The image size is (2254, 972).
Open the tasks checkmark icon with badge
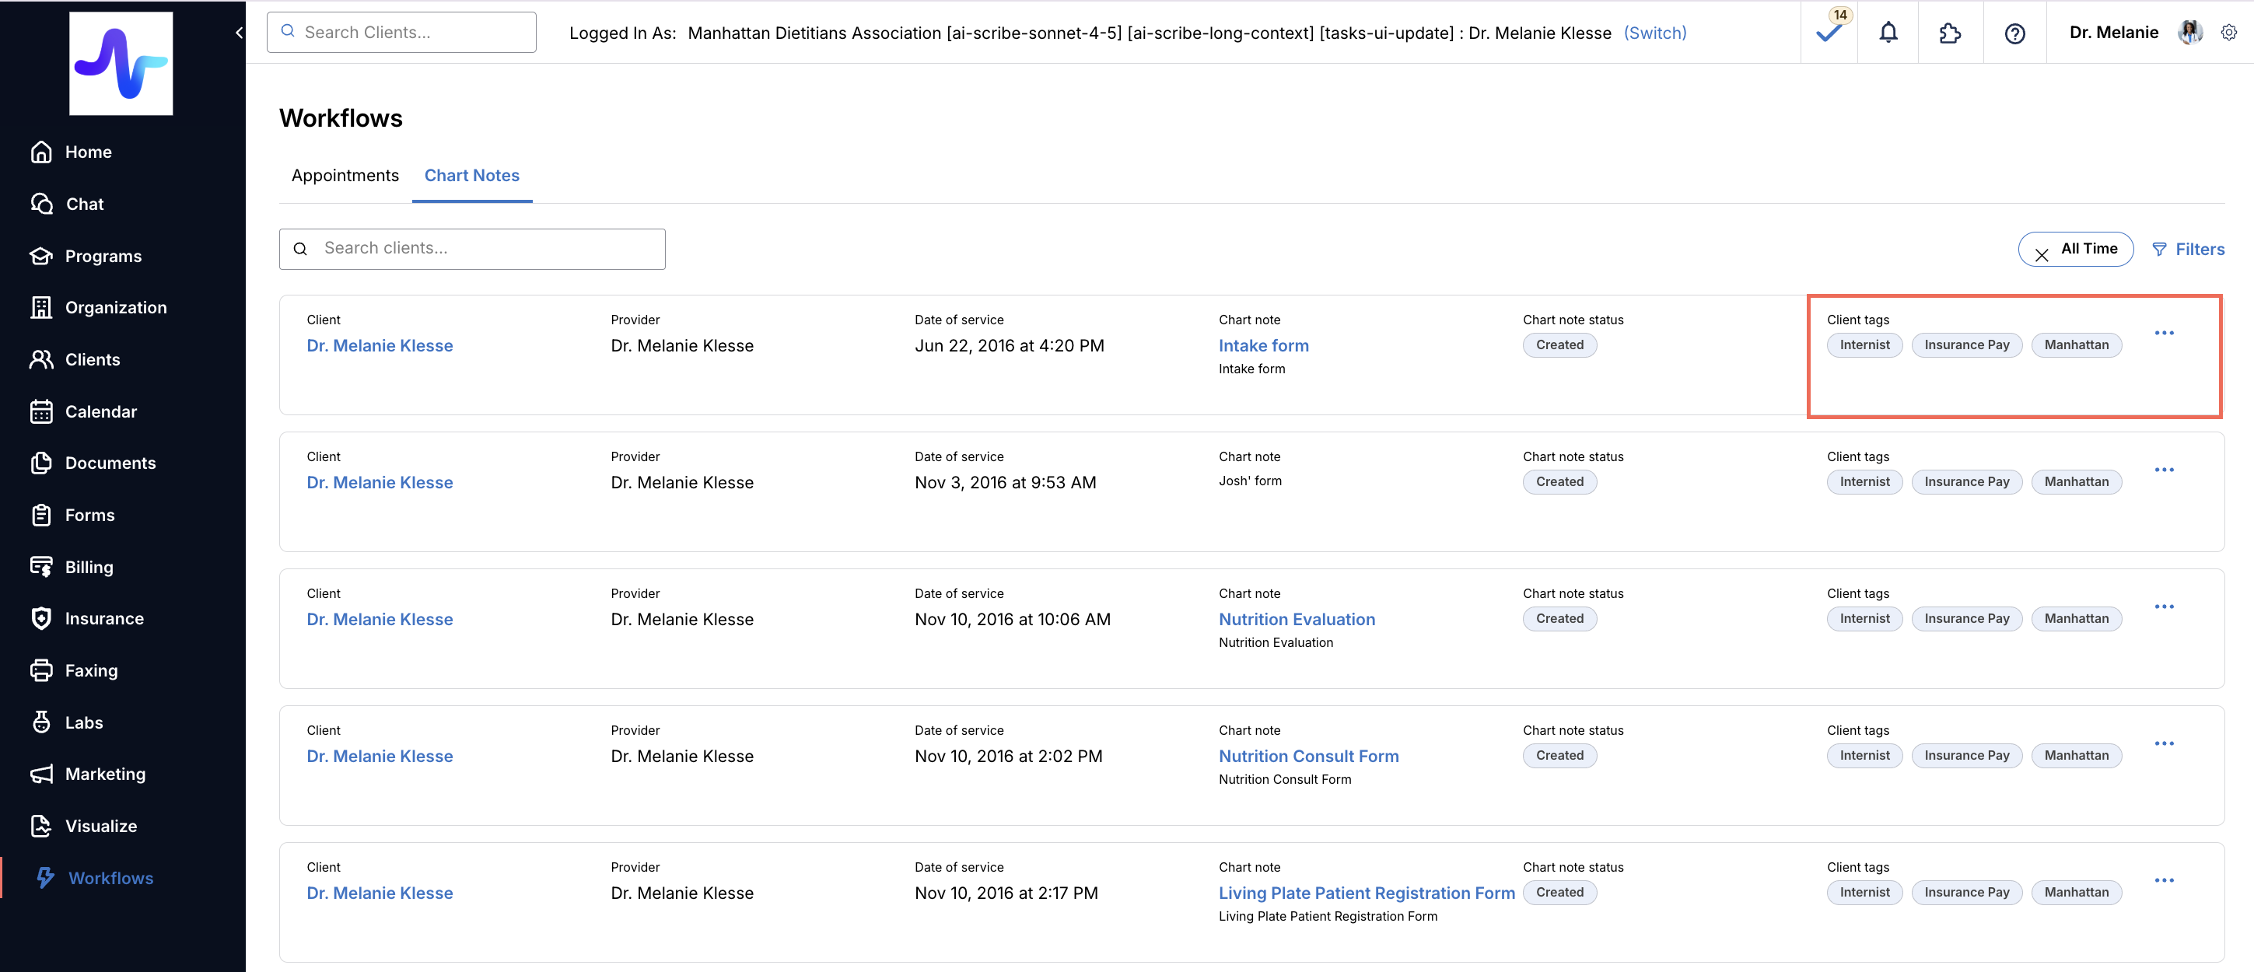[1828, 33]
